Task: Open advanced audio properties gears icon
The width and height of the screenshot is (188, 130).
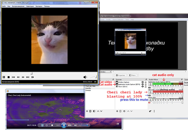Action: coord(150,111)
